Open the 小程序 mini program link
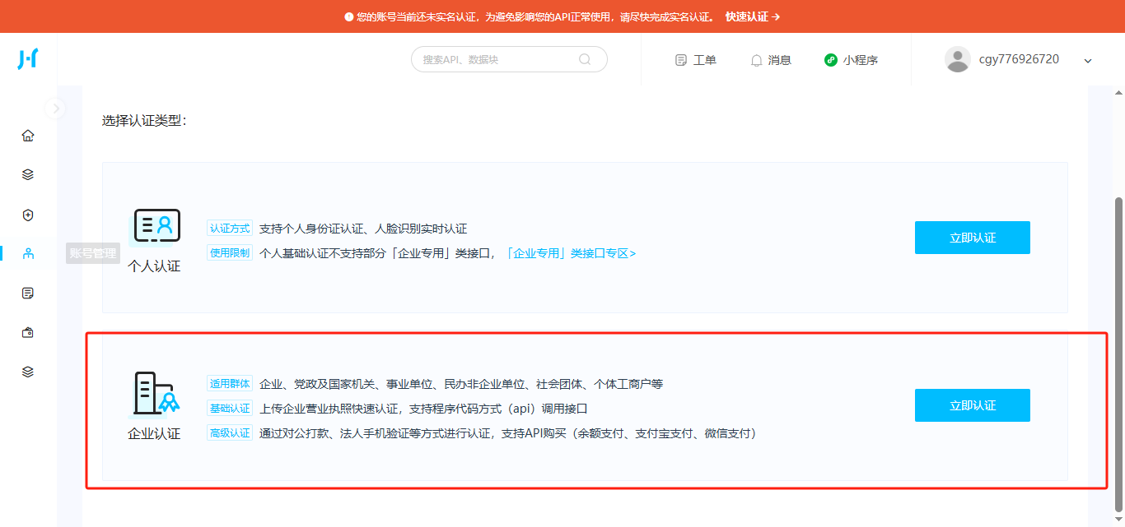The height and width of the screenshot is (527, 1125). click(x=851, y=60)
